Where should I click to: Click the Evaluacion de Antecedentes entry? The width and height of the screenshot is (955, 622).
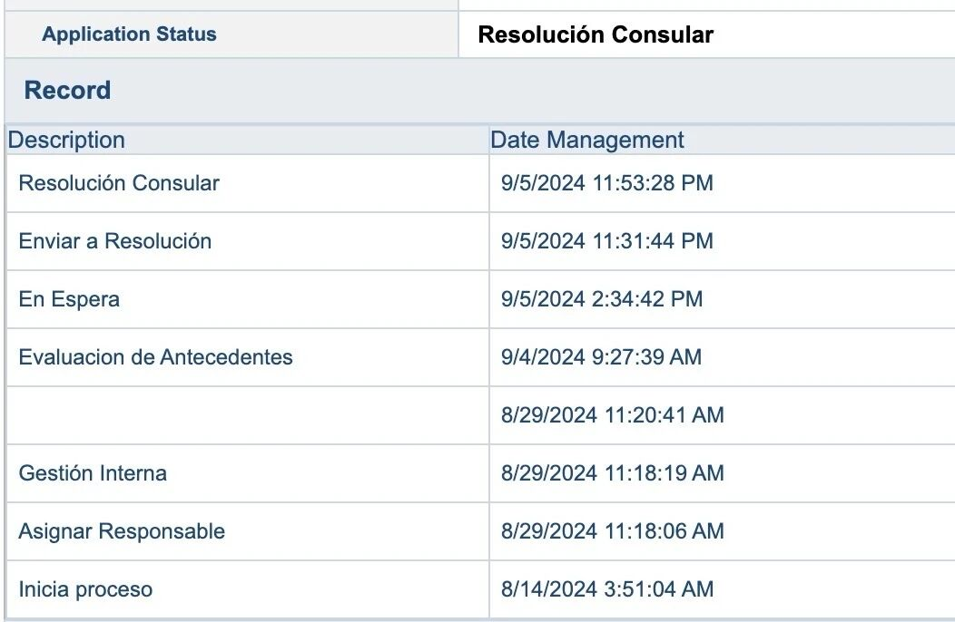[155, 357]
